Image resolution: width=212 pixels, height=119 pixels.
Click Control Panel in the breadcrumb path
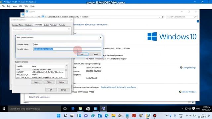(53, 17)
